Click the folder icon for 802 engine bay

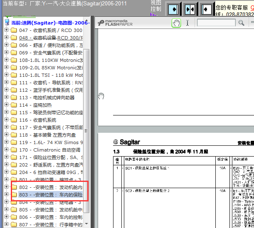14,187
